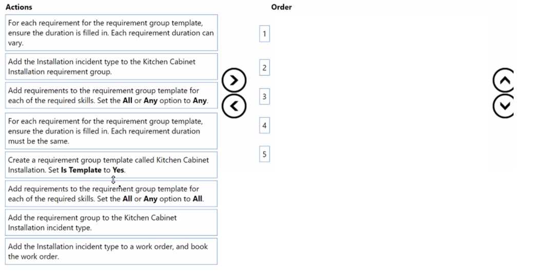Click order slot number 1
550x277 pixels.
click(x=264, y=34)
